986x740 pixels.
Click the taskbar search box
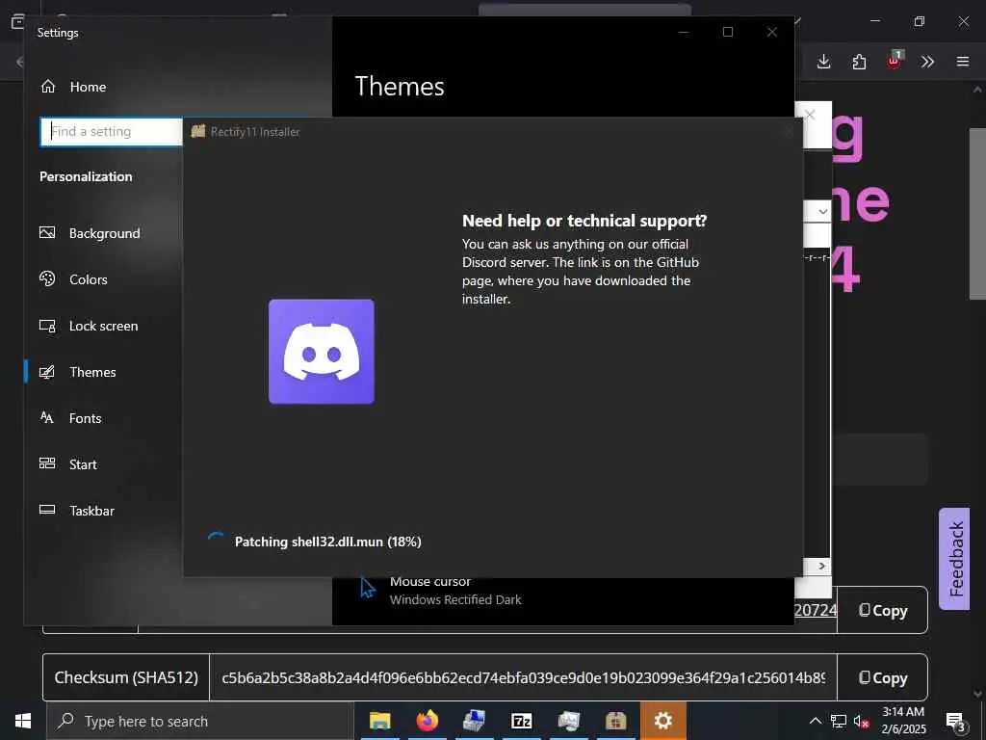point(200,721)
